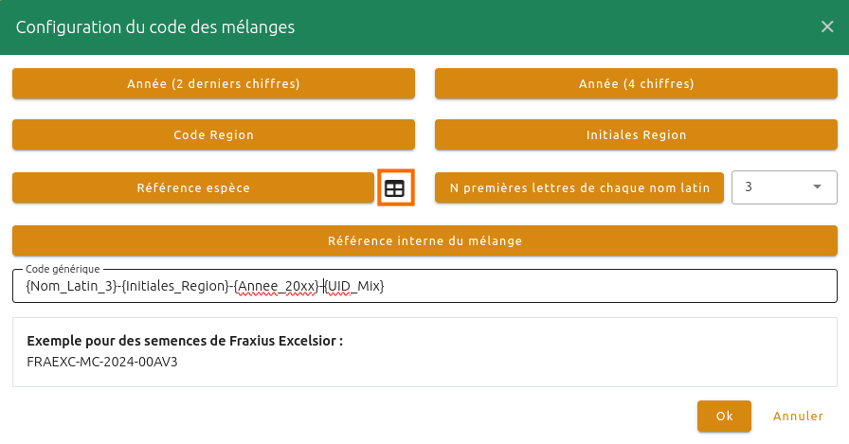Viewport: 849px width, 444px height.
Task: Click the Code Region button
Action: click(x=213, y=135)
